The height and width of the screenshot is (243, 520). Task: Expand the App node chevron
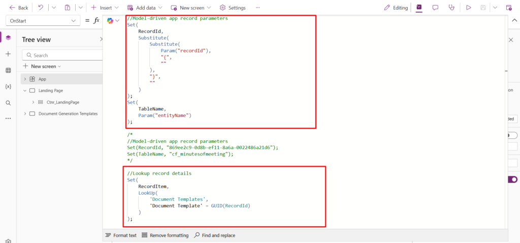pyautogui.click(x=25, y=79)
